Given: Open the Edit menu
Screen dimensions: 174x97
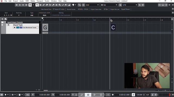Looking at the screenshot, I should 10,1.
